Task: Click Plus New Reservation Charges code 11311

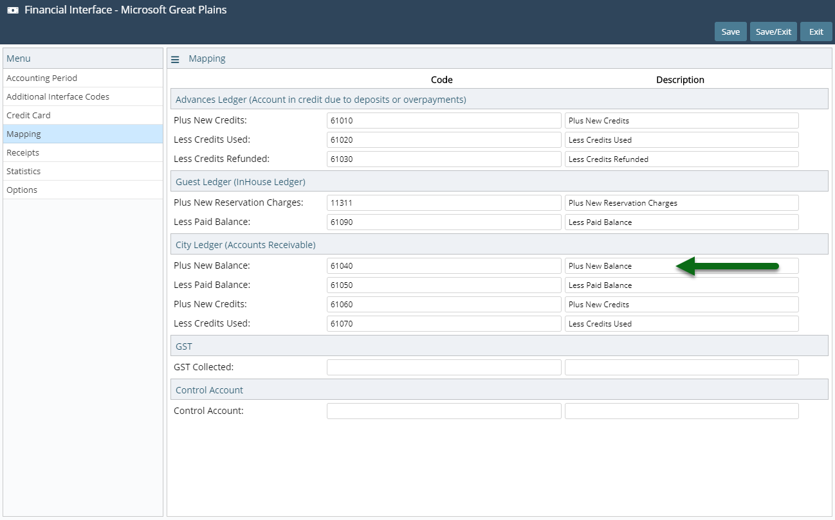Action: pyautogui.click(x=444, y=202)
